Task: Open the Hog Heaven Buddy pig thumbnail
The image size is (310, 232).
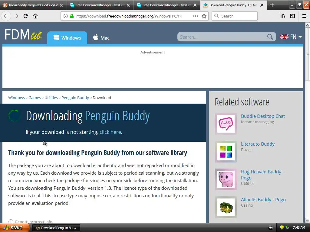Action: tap(226, 179)
